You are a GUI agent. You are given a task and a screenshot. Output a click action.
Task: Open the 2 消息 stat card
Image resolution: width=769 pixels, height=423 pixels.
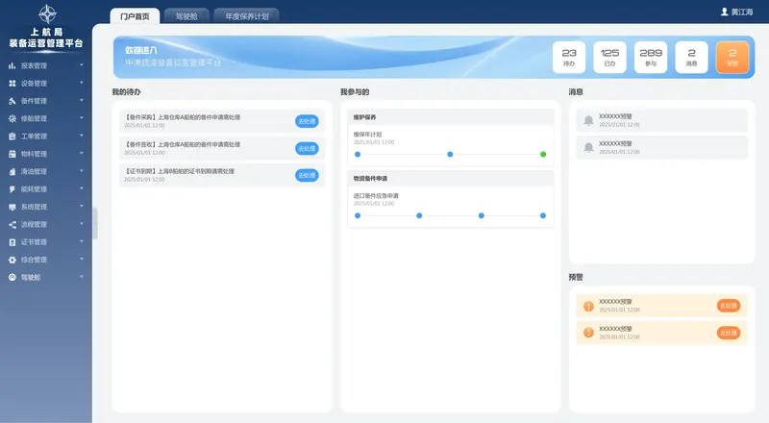(x=691, y=58)
